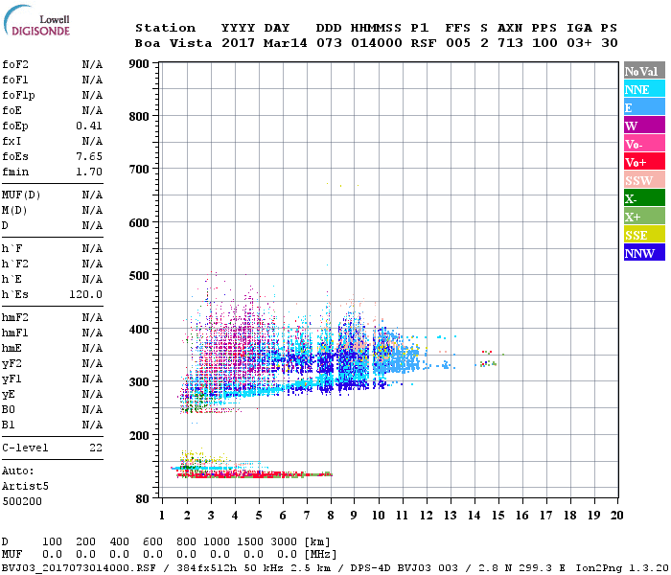The image size is (671, 575).
Task: Click the B1 parameter label
Action: pyautogui.click(x=8, y=425)
